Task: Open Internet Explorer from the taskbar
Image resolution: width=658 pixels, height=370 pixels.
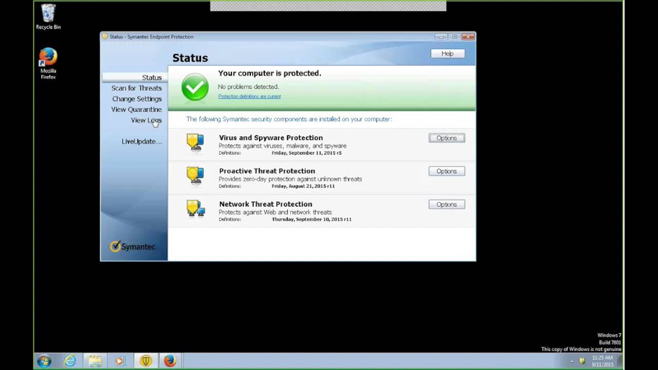Action: 70,361
